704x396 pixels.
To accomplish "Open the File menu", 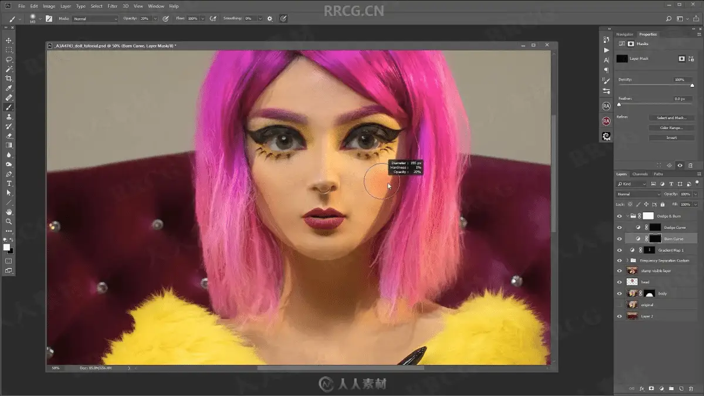I will [x=22, y=6].
